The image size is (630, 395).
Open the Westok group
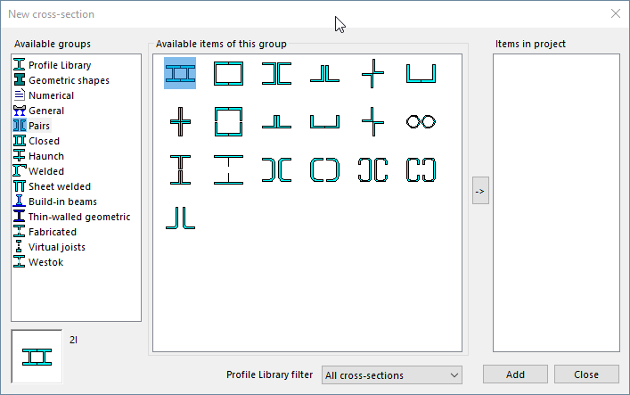(x=45, y=262)
